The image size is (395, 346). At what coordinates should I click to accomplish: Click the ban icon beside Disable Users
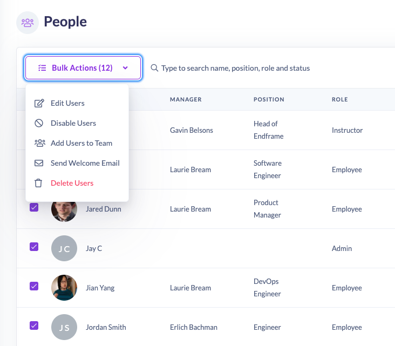pyautogui.click(x=39, y=123)
